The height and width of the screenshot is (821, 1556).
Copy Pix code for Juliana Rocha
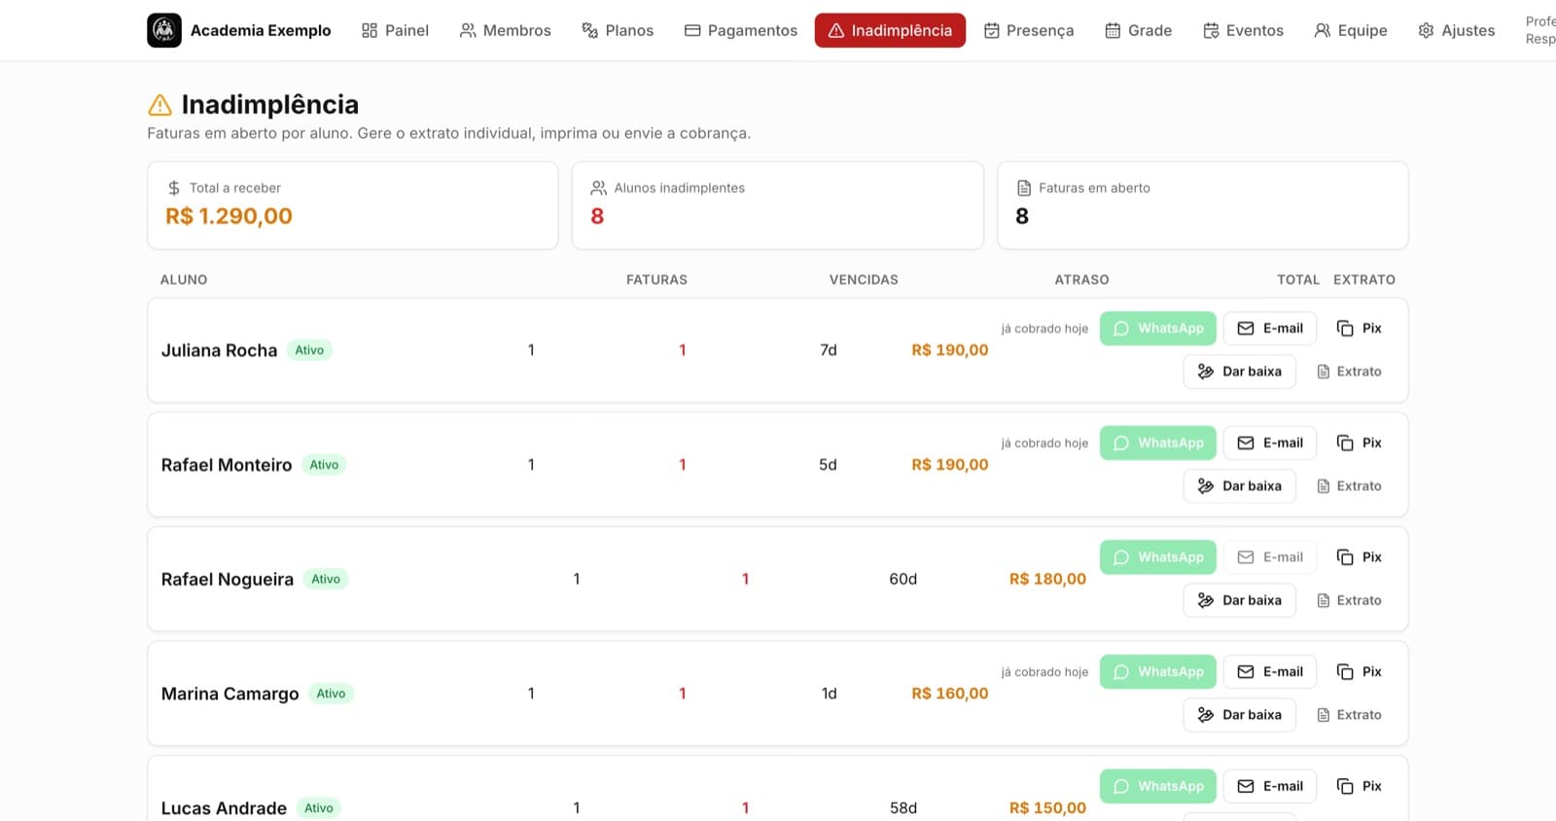tap(1360, 329)
